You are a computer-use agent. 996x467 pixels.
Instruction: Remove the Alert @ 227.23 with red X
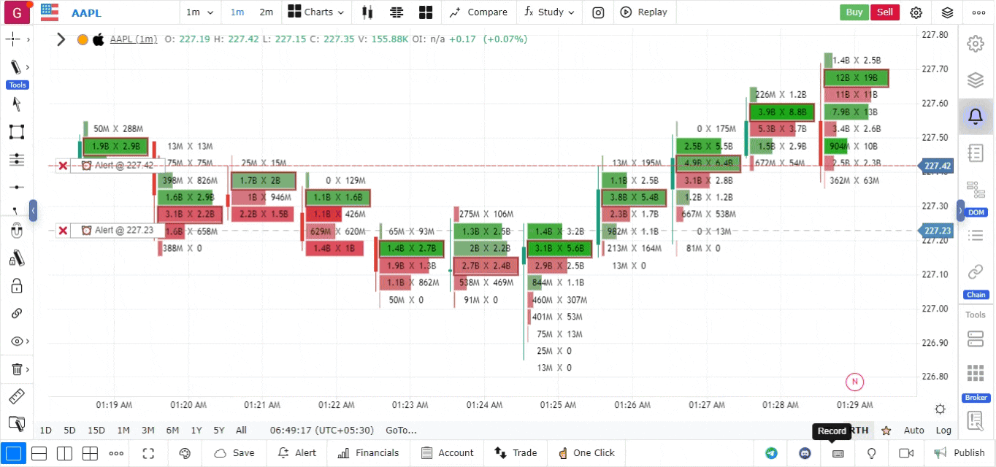coord(64,231)
